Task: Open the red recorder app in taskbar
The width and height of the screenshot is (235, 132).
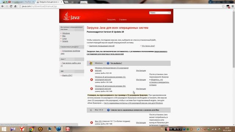Action: (68, 129)
